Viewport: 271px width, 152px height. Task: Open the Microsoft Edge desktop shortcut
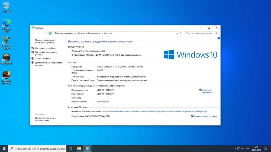coord(6,25)
